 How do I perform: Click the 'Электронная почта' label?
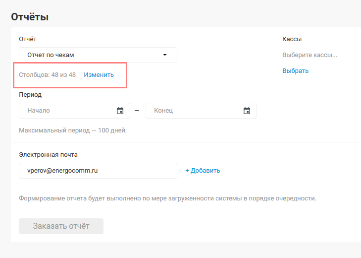tap(48, 154)
